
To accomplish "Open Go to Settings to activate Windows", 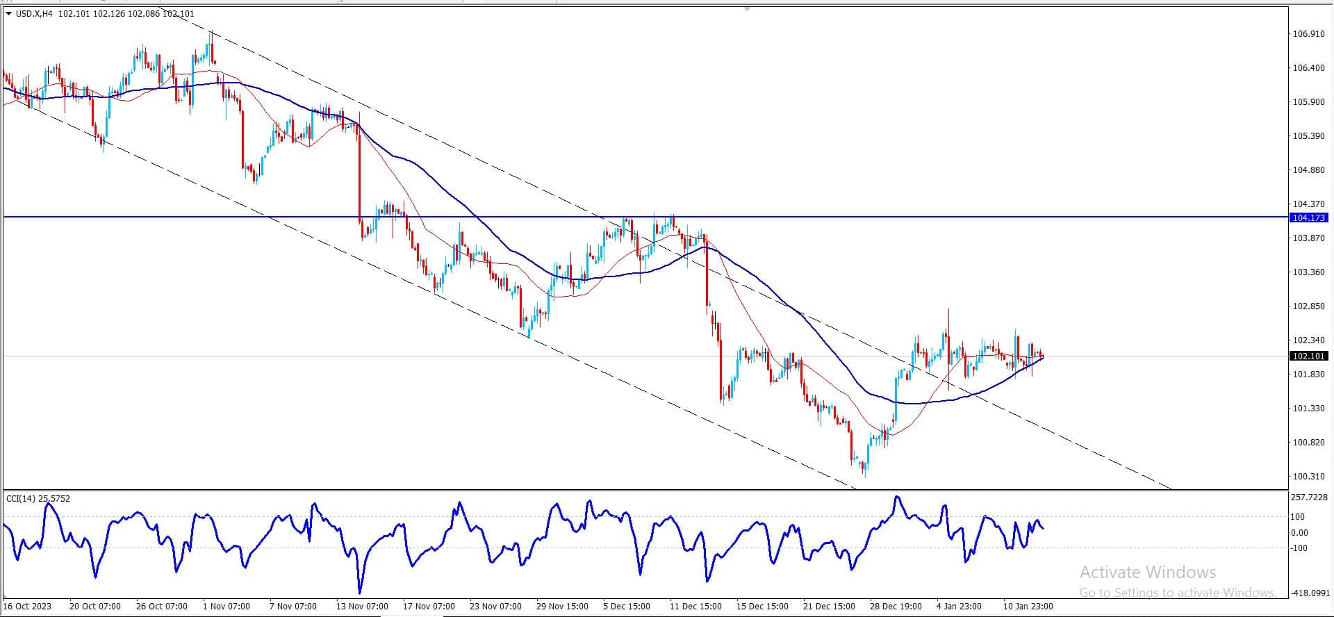I will 1178,592.
